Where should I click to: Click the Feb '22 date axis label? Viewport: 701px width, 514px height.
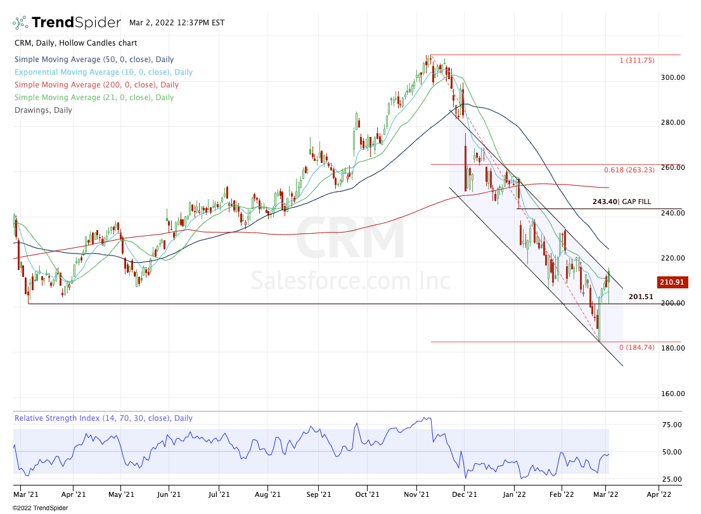coord(562,494)
